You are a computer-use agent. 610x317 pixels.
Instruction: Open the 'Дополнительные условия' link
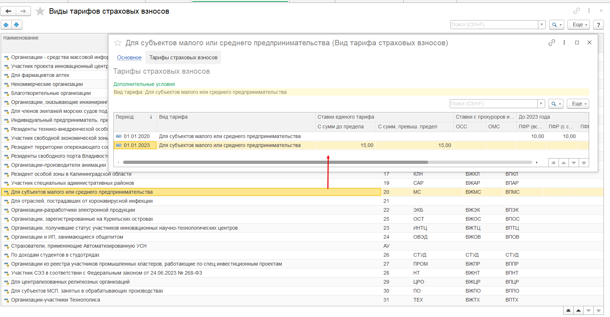[x=144, y=84]
